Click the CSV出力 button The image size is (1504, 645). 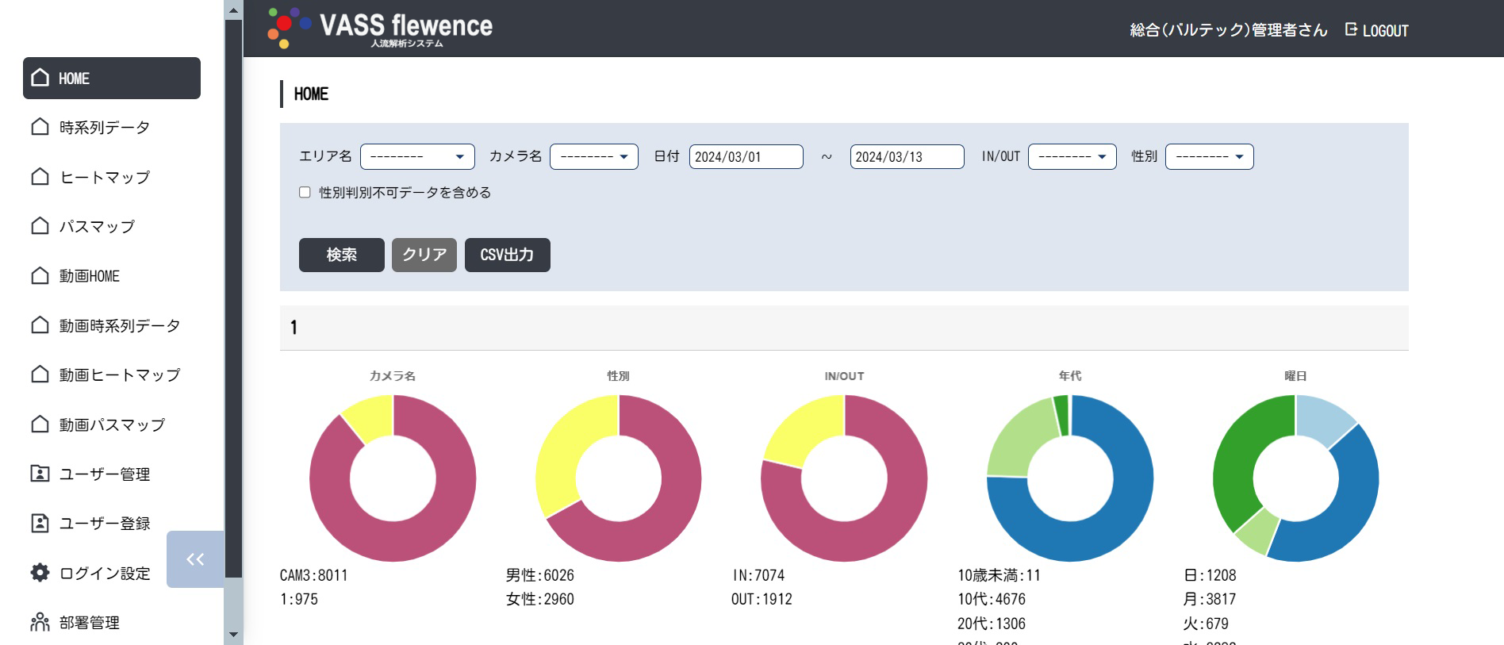(507, 255)
